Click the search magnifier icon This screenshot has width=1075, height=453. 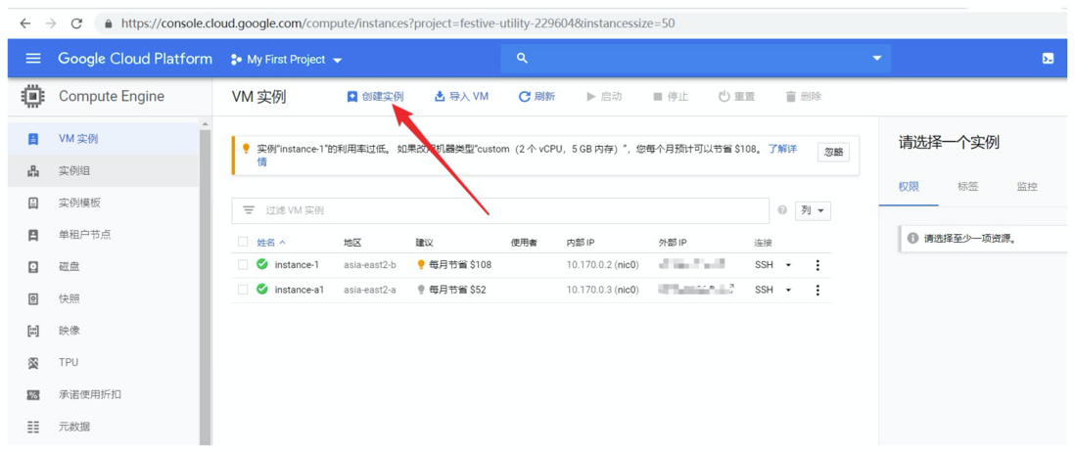[x=522, y=59]
